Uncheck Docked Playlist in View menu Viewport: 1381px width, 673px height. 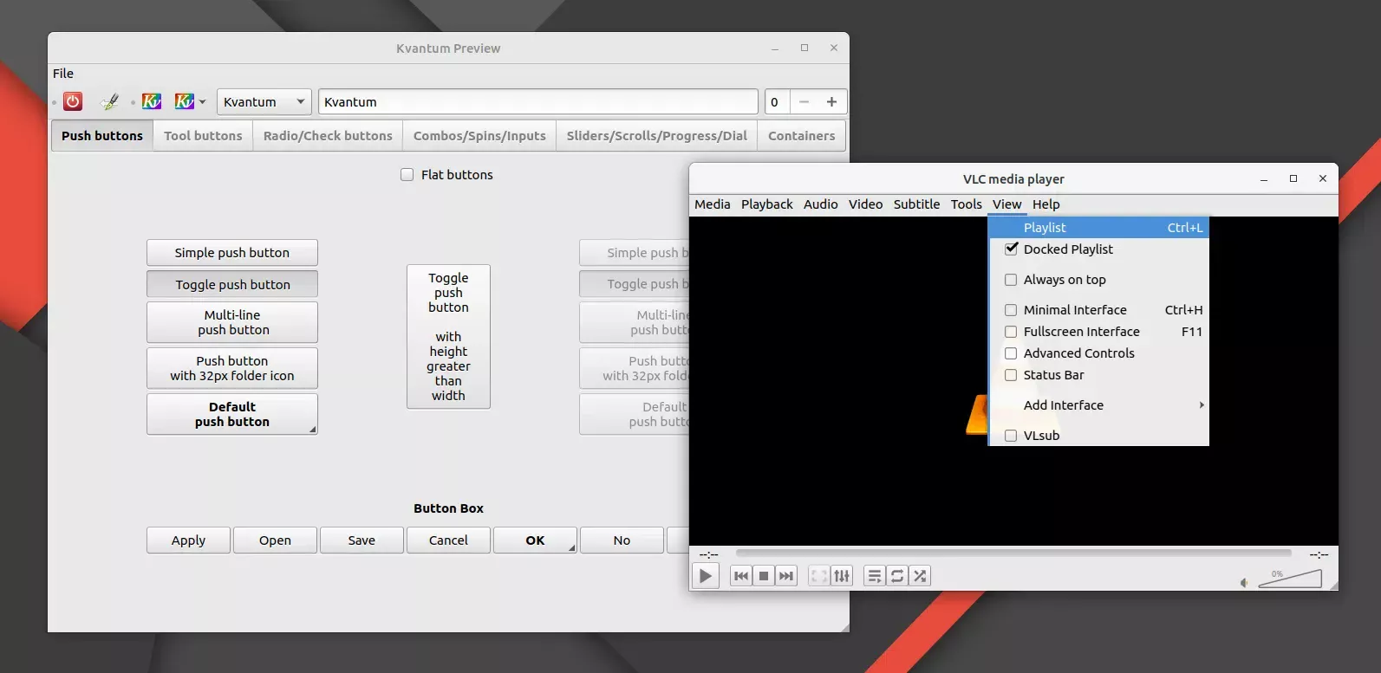click(1011, 249)
